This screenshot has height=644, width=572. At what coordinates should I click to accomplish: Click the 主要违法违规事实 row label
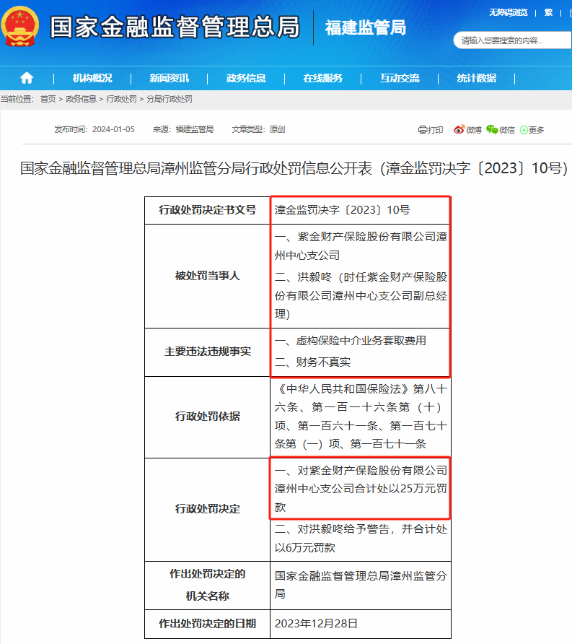click(207, 352)
